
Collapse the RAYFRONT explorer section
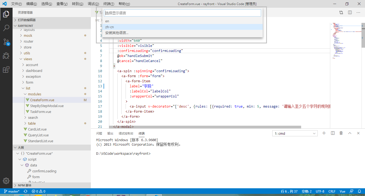click(52, 26)
